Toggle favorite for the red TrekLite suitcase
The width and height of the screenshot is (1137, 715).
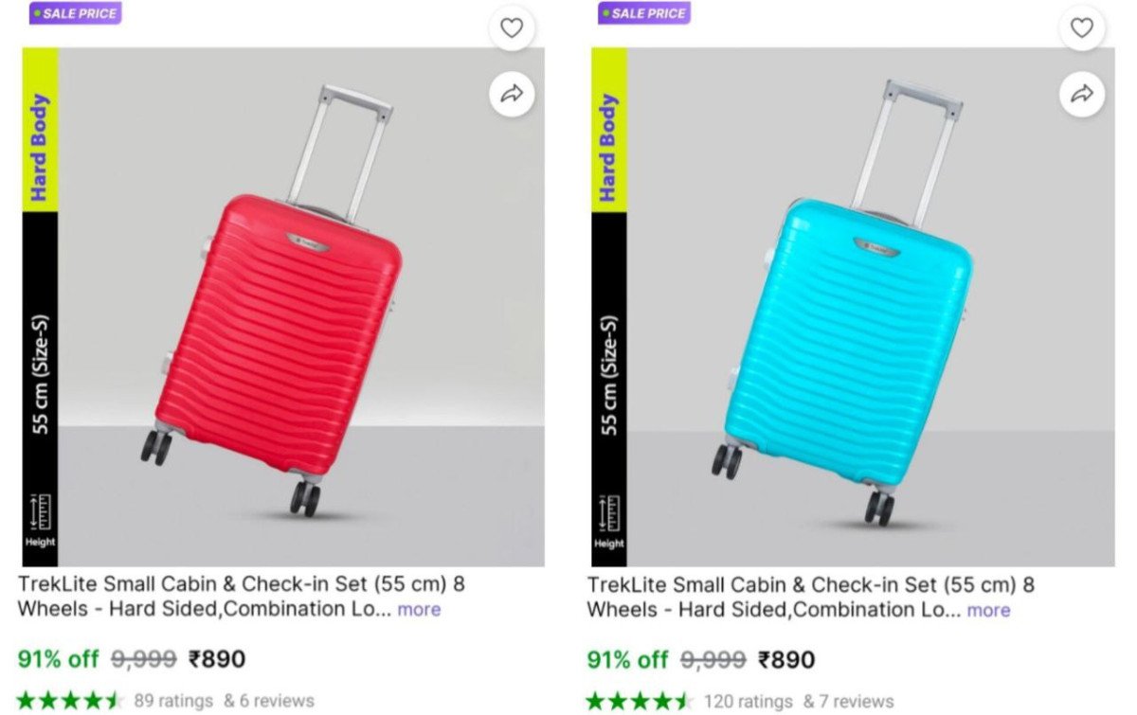pos(512,27)
